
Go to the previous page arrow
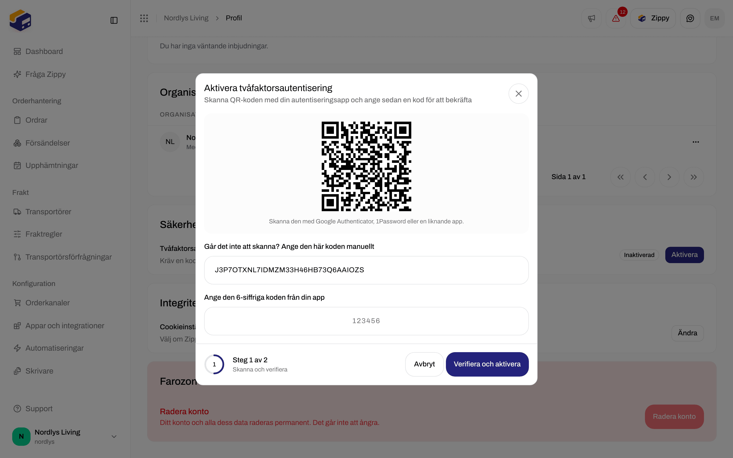pos(645,177)
